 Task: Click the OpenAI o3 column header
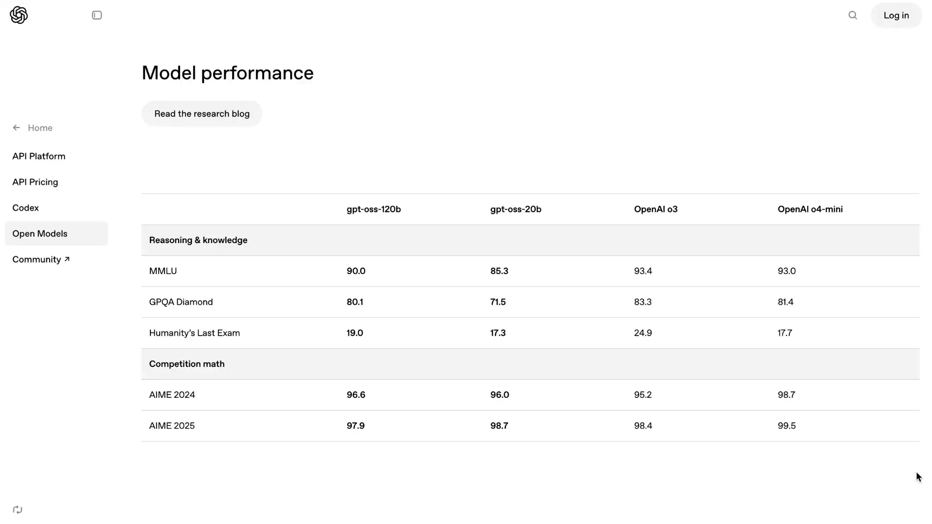pyautogui.click(x=656, y=209)
